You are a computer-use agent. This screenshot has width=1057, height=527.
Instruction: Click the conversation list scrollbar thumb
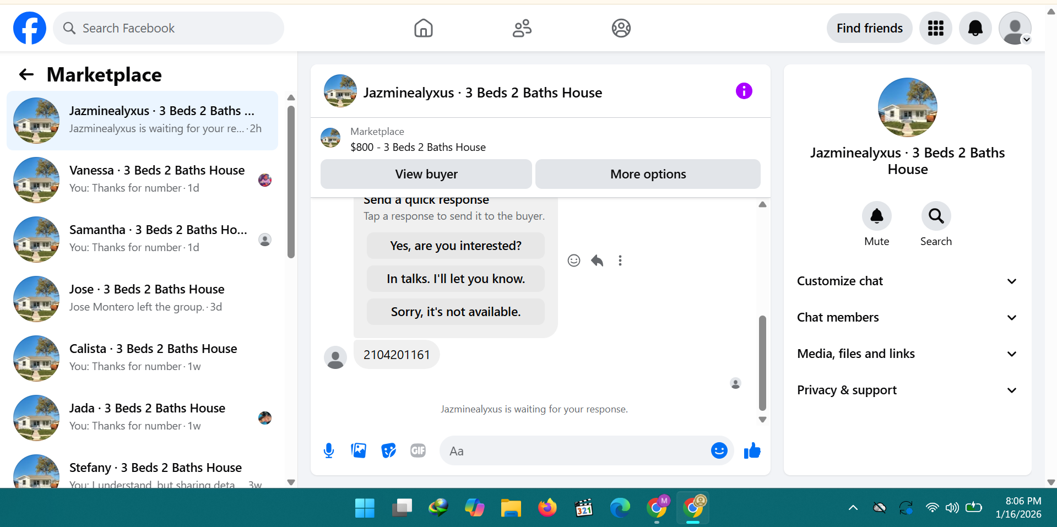click(291, 182)
